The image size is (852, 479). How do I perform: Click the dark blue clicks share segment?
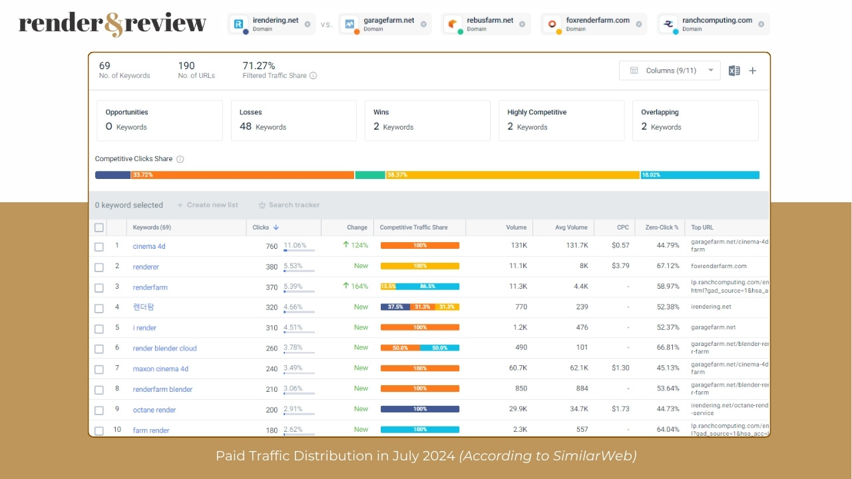coord(112,175)
